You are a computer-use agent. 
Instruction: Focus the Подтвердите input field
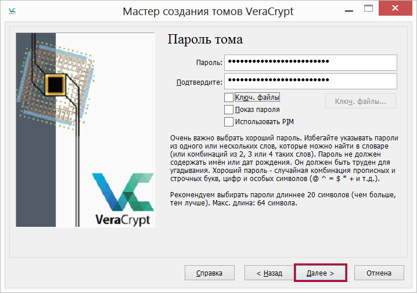coord(311,81)
